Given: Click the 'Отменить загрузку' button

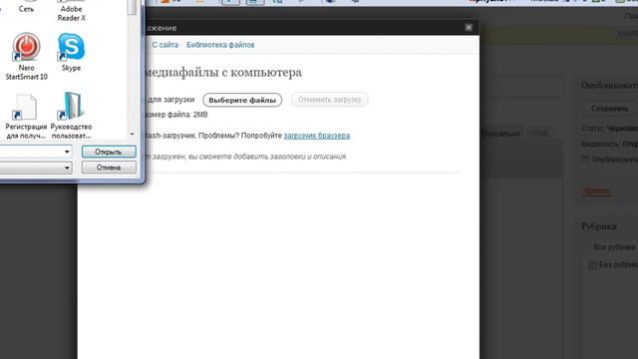Looking at the screenshot, I should tap(329, 100).
